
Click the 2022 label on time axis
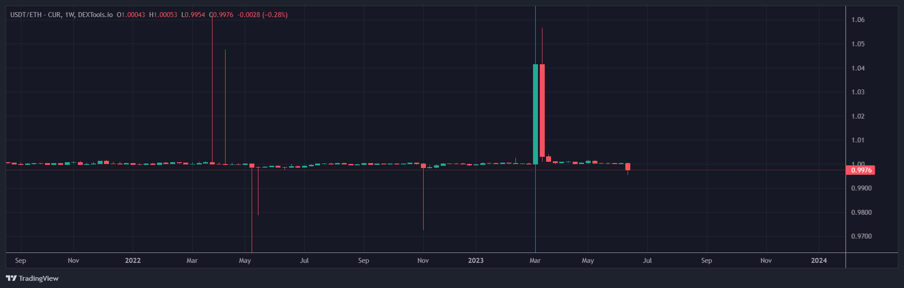point(133,261)
